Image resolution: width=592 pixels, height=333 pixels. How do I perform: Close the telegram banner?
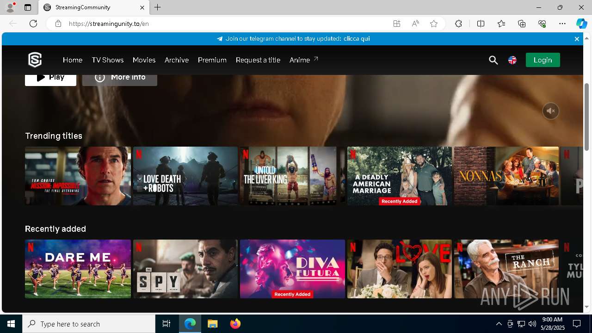click(577, 39)
